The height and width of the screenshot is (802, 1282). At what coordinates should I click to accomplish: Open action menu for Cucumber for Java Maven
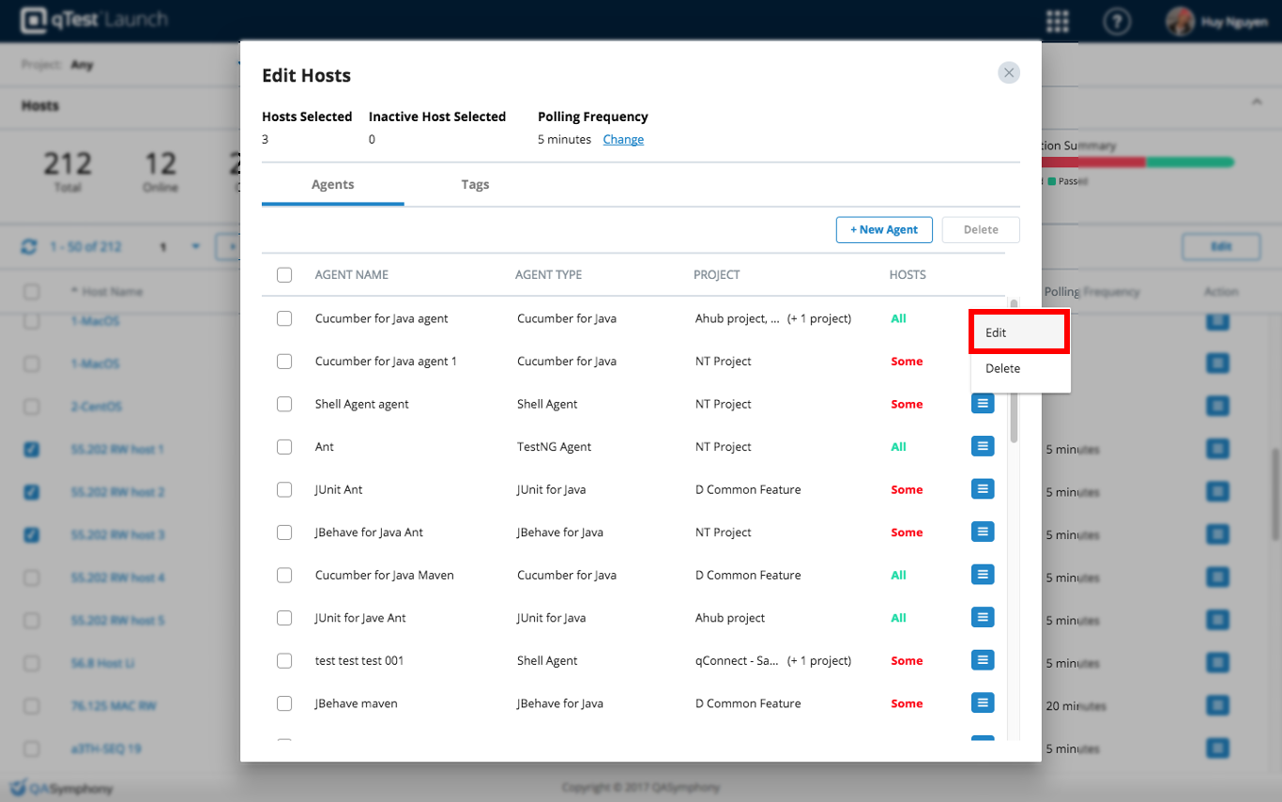(983, 575)
